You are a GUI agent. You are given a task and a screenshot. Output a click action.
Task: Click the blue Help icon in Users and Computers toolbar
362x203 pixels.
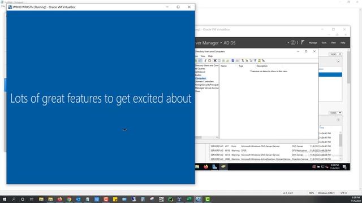tap(233, 60)
